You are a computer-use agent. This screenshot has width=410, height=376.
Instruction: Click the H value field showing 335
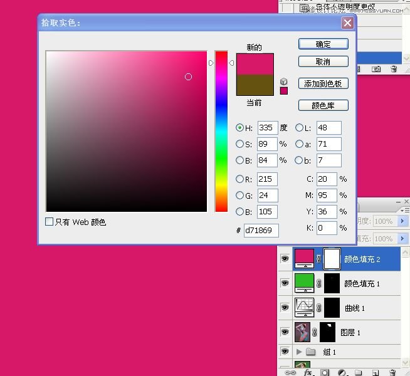[268, 128]
